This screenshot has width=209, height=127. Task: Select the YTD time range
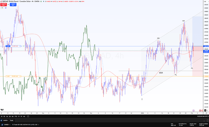click(16, 116)
